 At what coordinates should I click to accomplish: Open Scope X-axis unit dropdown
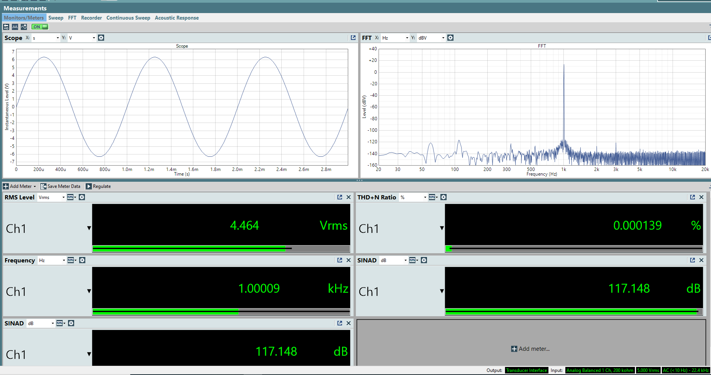coord(46,38)
